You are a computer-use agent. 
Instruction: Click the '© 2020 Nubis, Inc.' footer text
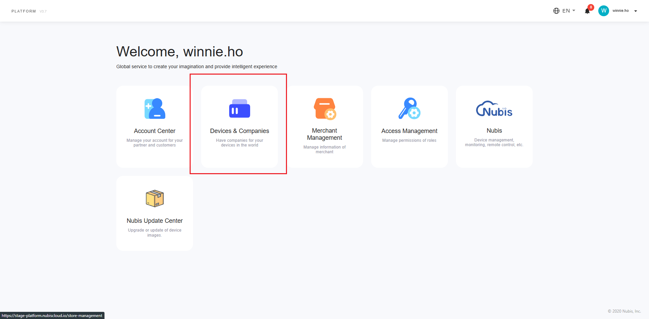(x=624, y=311)
